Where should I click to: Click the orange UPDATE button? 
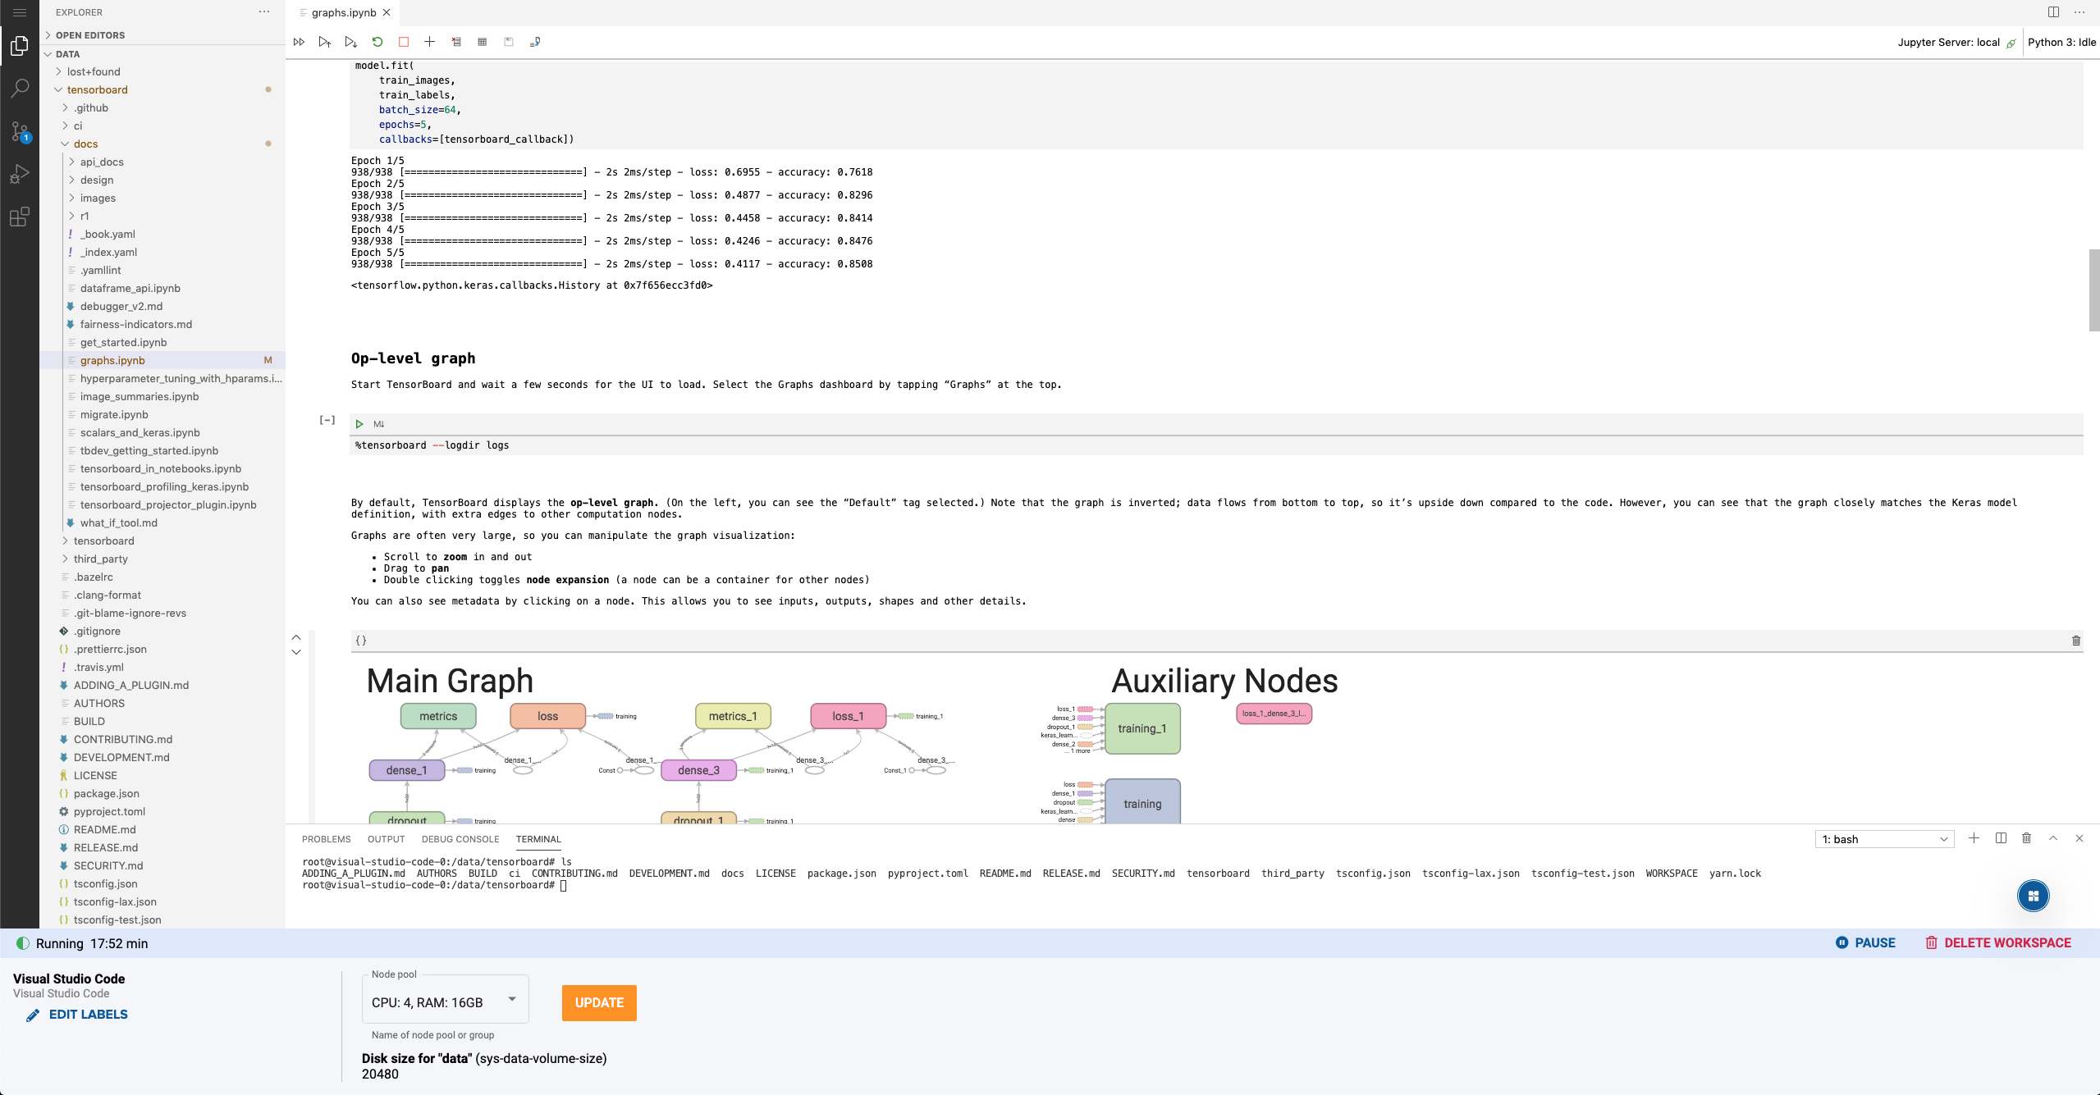(599, 1002)
